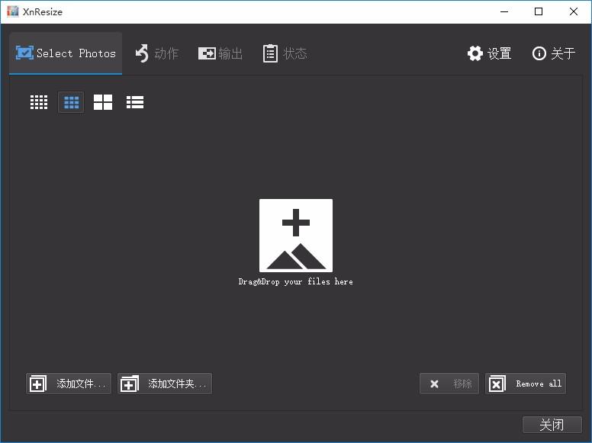Switch to large thumbnails view
Image resolution: width=592 pixels, height=443 pixels.
tap(103, 102)
